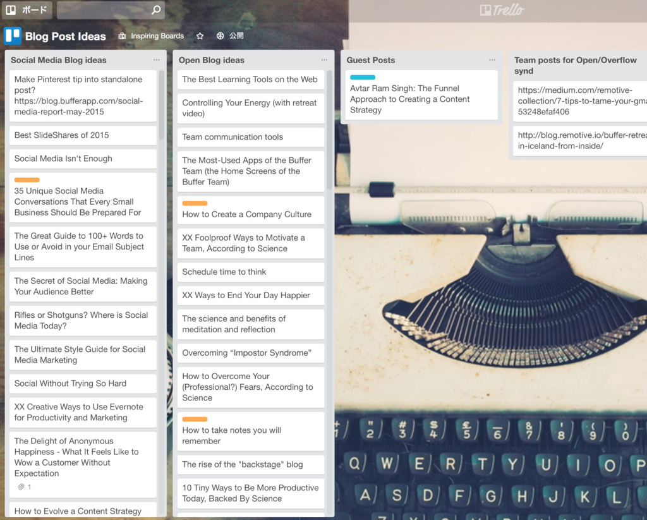Focus the board search field
The width and height of the screenshot is (647, 520).
point(111,10)
